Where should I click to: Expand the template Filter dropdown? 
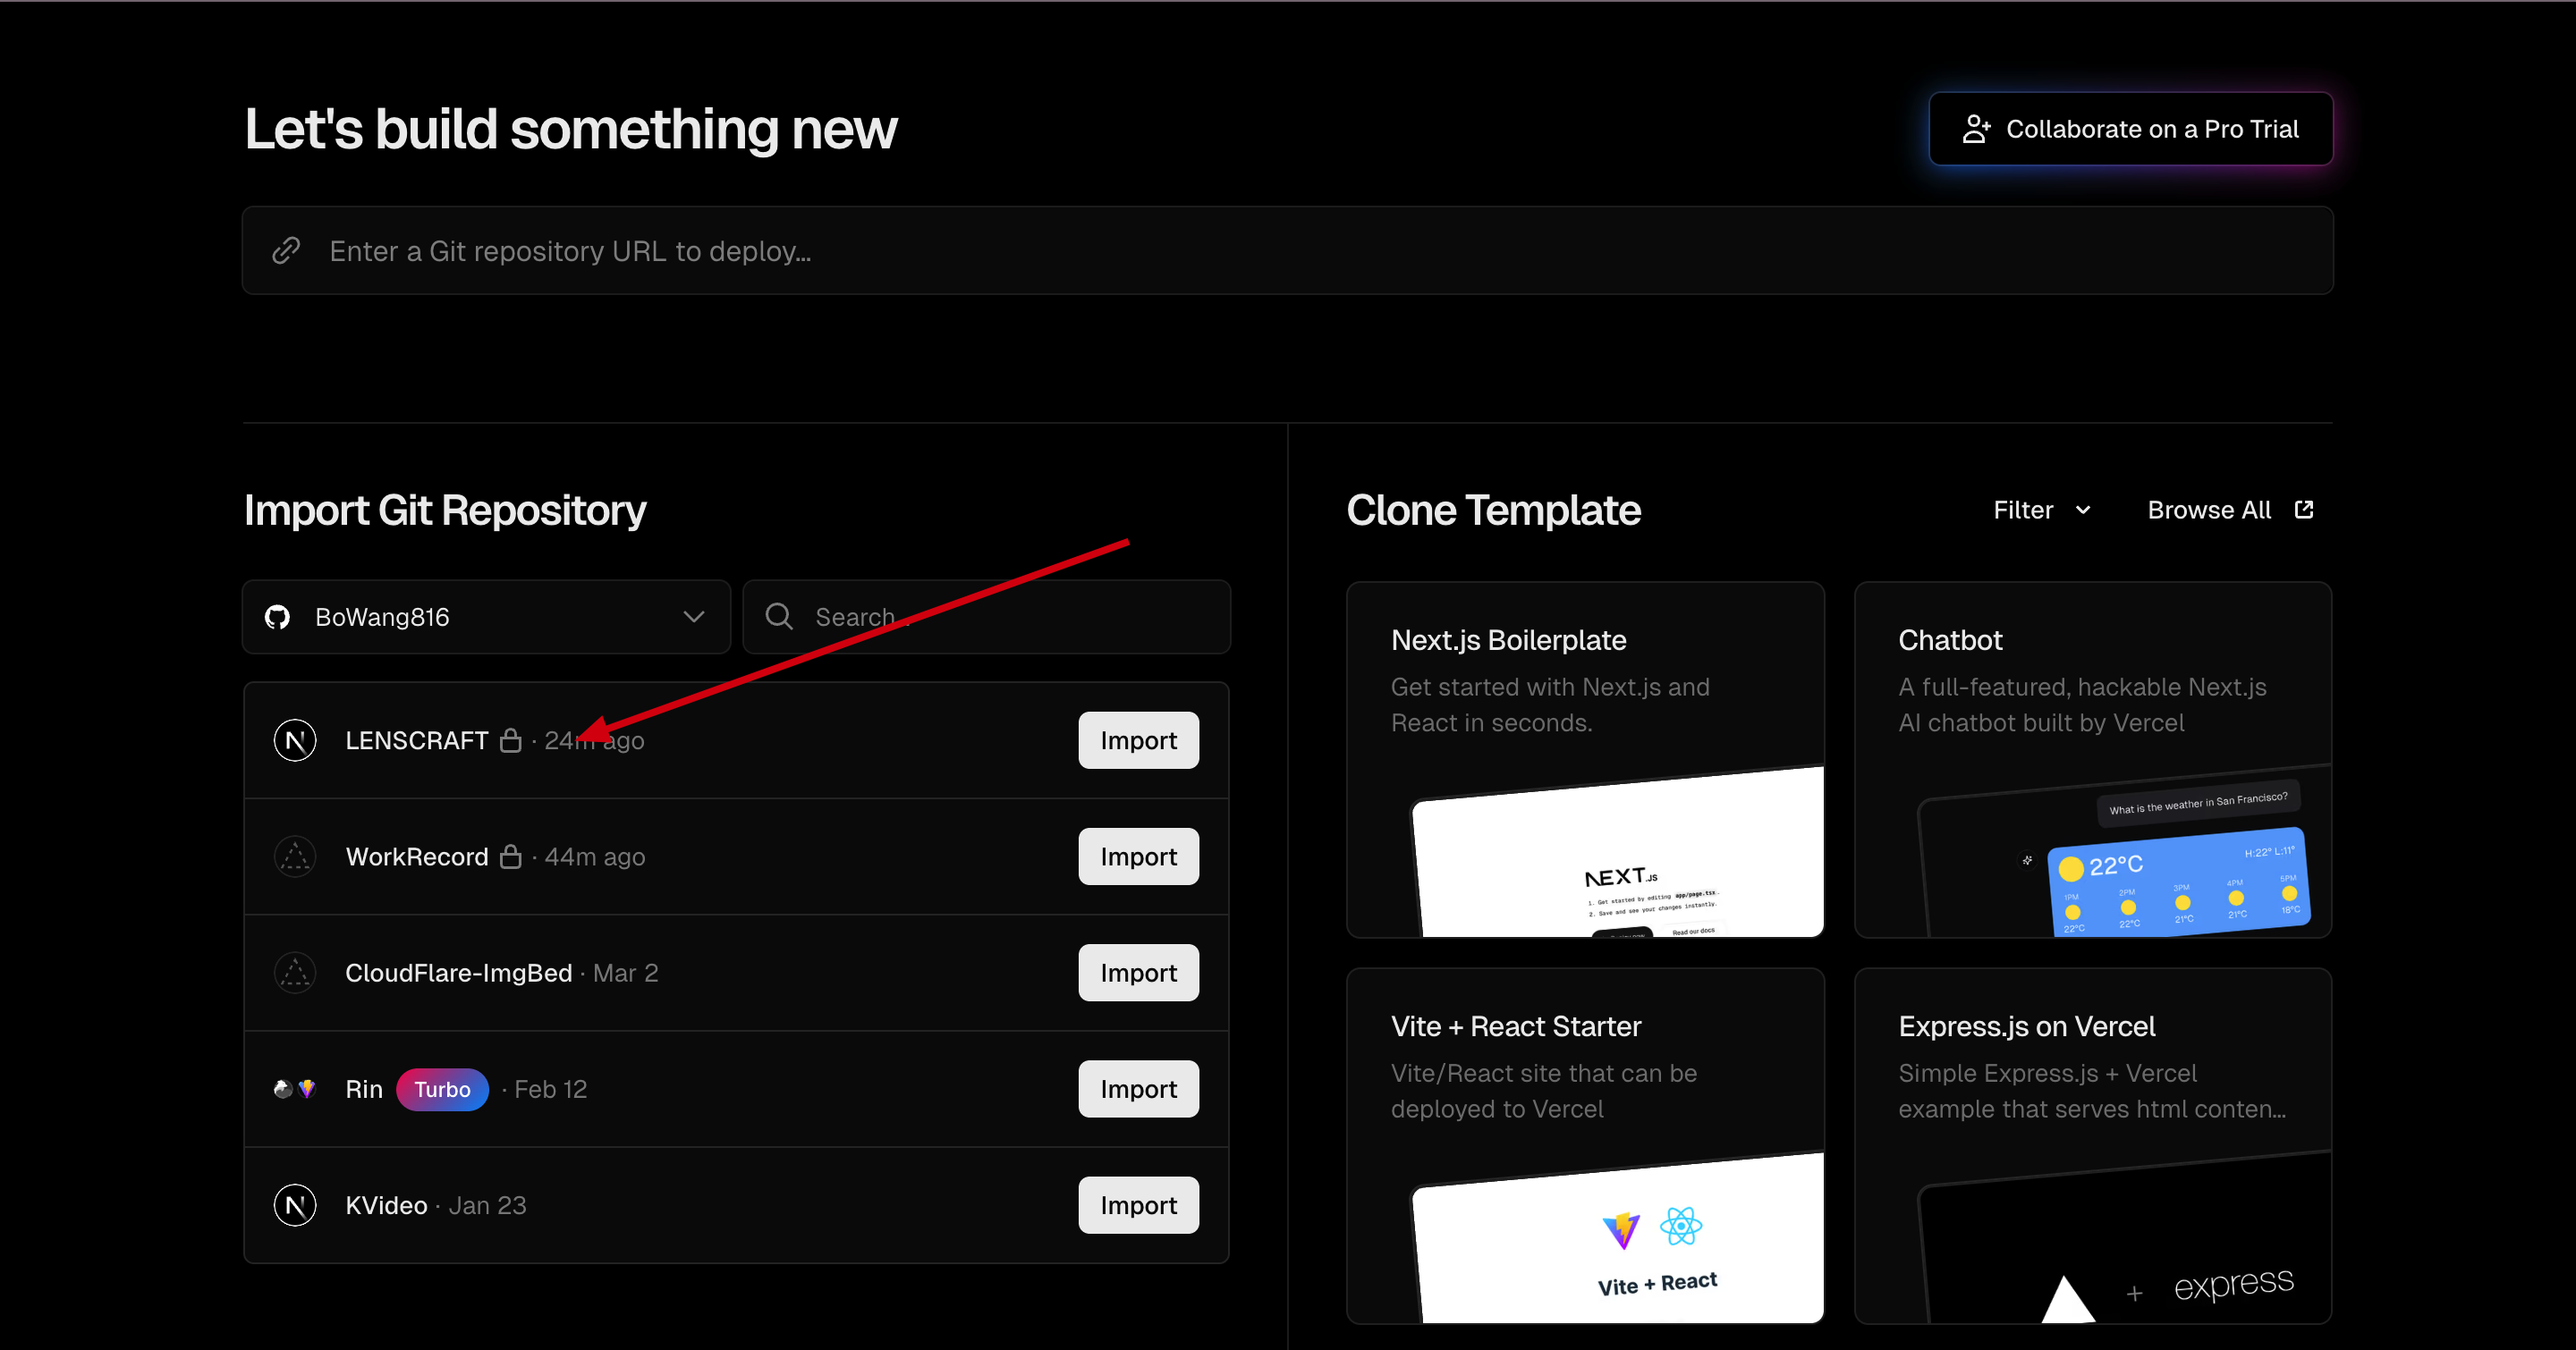click(x=2041, y=510)
